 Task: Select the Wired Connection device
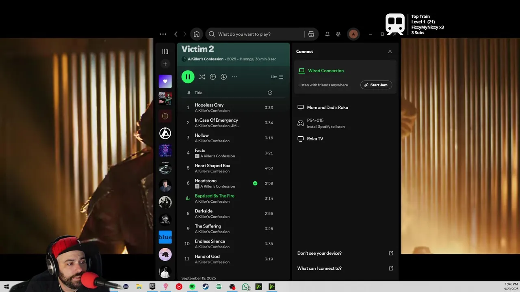325,71
